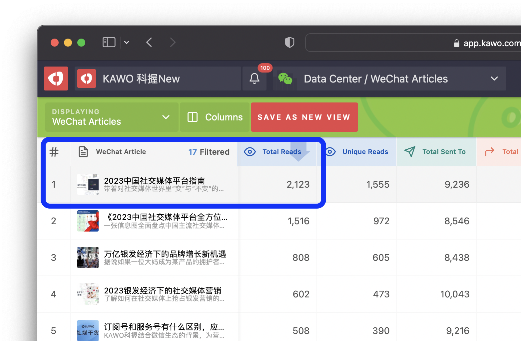Image resolution: width=521 pixels, height=341 pixels.
Task: Open the KAWO 科握New account selector
Action: 158,79
